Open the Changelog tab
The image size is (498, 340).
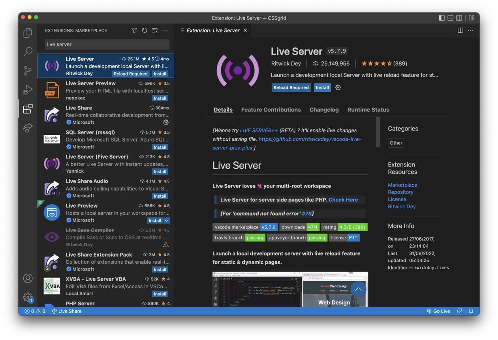point(324,110)
